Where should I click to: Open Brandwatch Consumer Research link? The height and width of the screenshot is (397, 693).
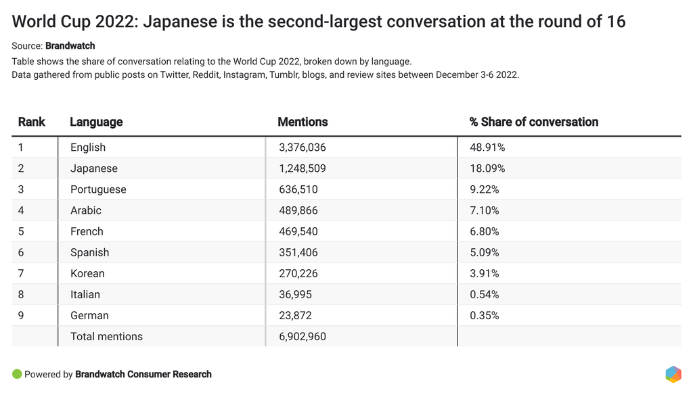click(x=143, y=374)
